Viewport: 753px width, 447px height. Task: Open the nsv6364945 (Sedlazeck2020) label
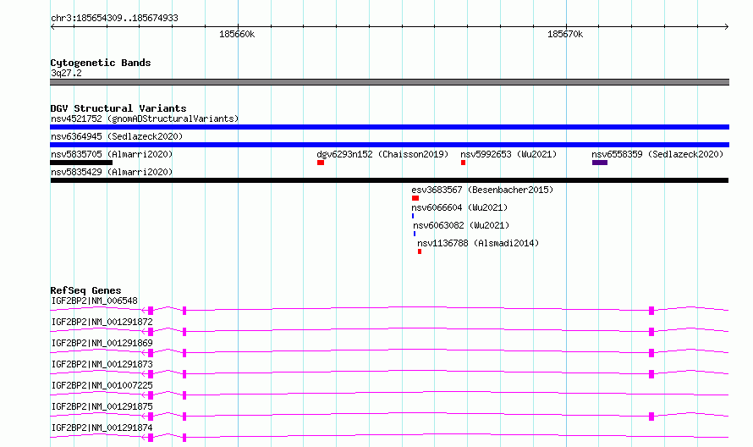click(117, 136)
